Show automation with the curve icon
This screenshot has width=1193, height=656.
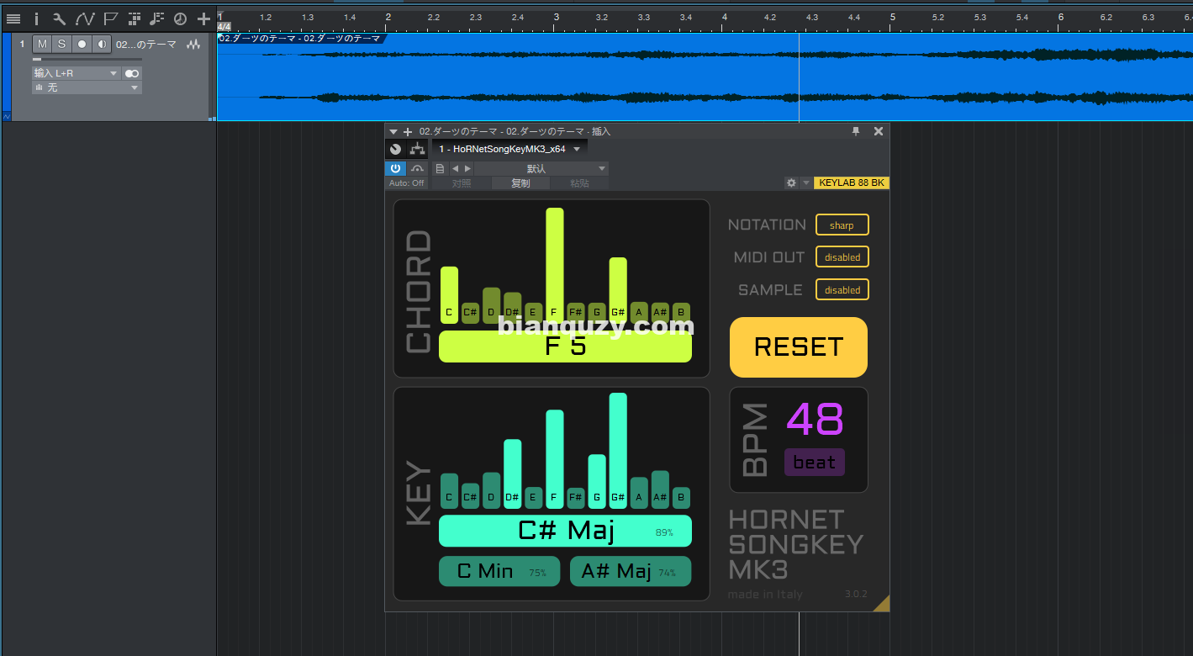[x=85, y=18]
